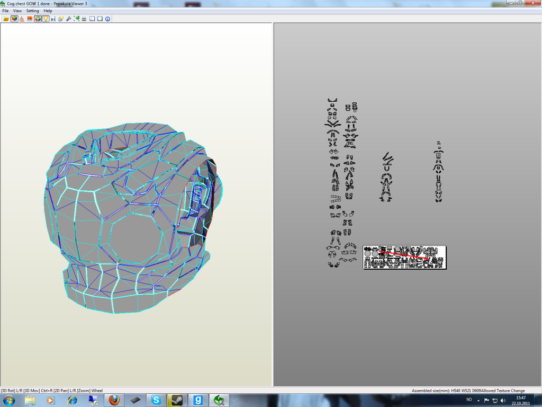Click the printer icon to print

(84, 19)
